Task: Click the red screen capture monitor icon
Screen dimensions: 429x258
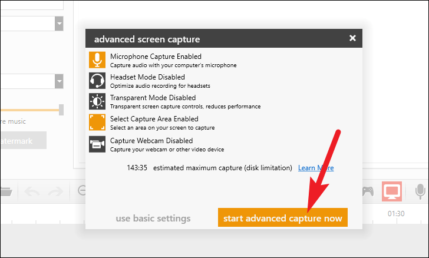Action: click(392, 191)
